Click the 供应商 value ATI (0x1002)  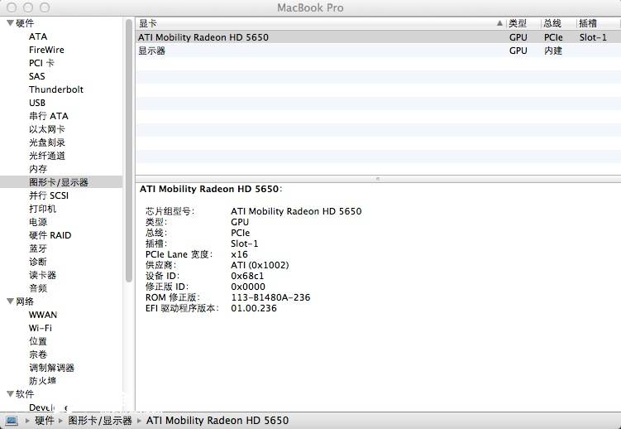click(x=260, y=265)
